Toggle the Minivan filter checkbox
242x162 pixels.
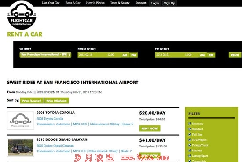(190, 151)
